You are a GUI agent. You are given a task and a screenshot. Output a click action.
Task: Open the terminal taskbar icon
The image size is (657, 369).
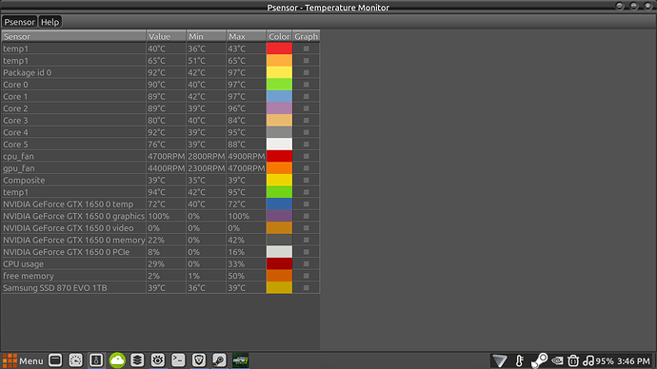coord(178,360)
